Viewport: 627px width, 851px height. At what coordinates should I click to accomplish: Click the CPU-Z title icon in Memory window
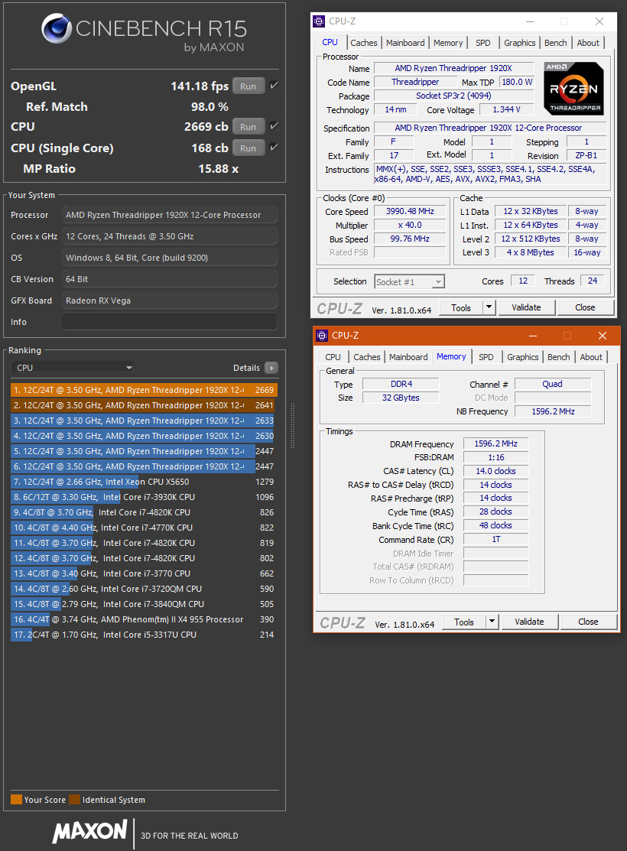point(322,336)
